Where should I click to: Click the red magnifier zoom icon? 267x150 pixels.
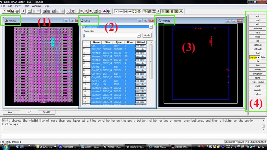point(86,11)
